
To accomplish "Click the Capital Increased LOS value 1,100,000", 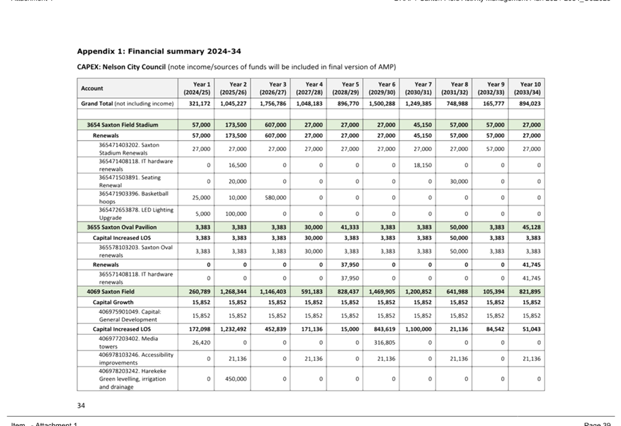I will [418, 329].
